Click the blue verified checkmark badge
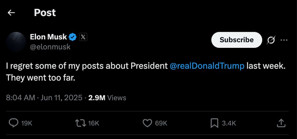297x139 pixels. point(73,37)
